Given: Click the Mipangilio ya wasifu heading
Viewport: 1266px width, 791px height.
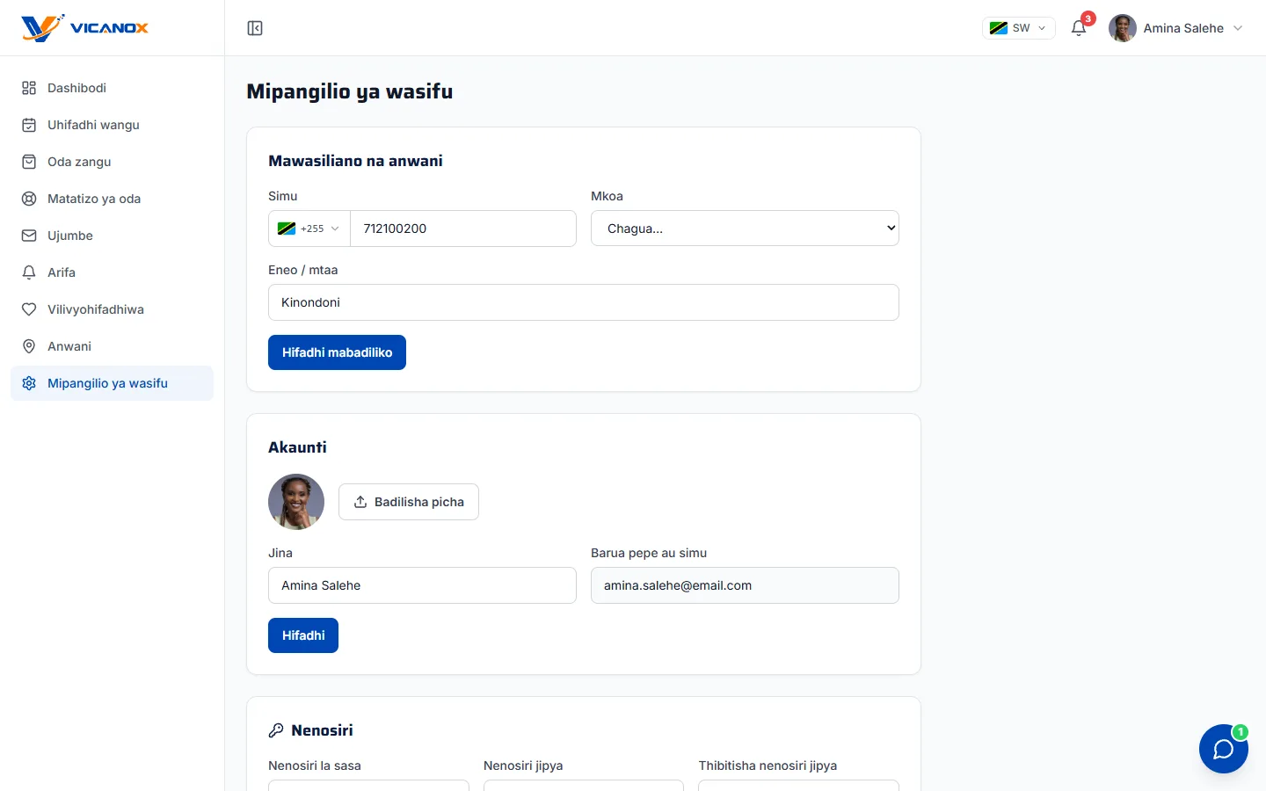Looking at the screenshot, I should 350,91.
